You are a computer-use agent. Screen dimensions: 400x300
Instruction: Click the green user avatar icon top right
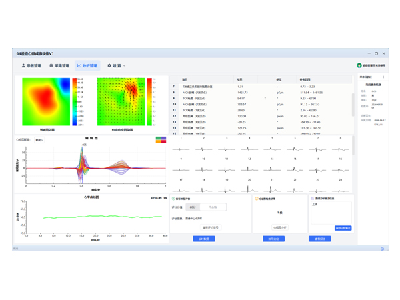click(359, 65)
